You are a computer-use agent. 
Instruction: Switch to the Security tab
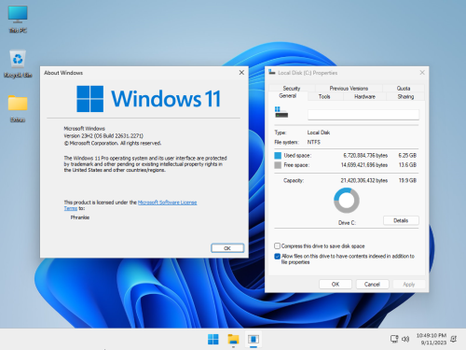pyautogui.click(x=292, y=89)
